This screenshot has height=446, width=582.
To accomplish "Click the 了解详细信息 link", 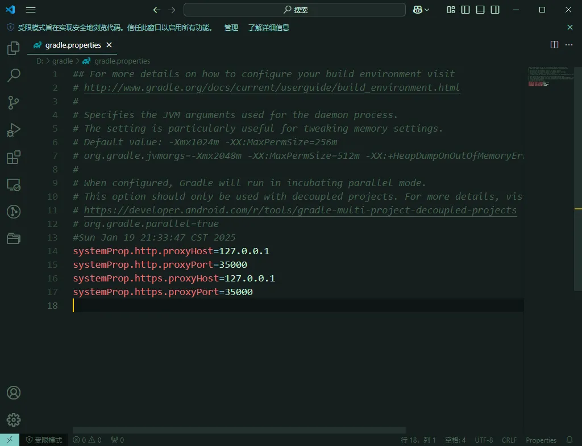I will click(269, 27).
